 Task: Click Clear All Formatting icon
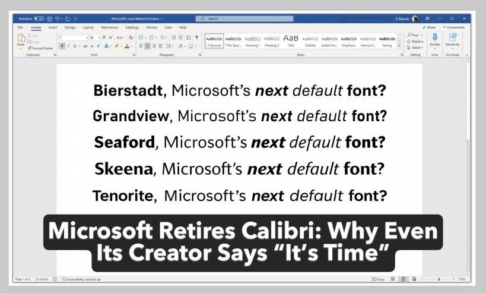point(131,37)
